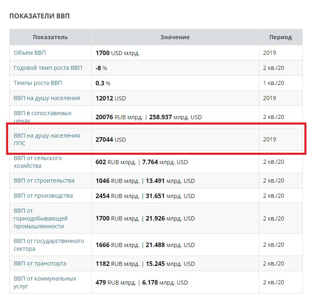Select the 12012 USD value
326x303 pixels.
tap(110, 98)
